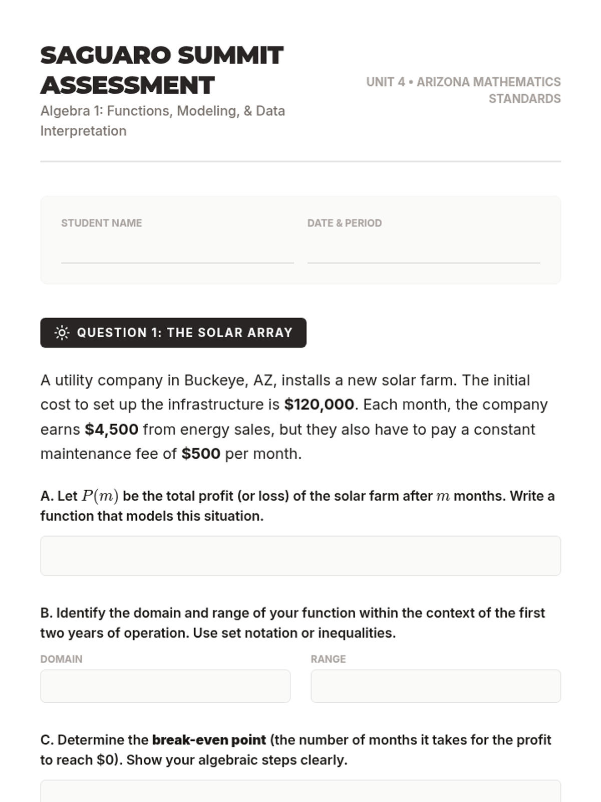Click the Student Name line
The height and width of the screenshot is (802, 601).
click(177, 255)
